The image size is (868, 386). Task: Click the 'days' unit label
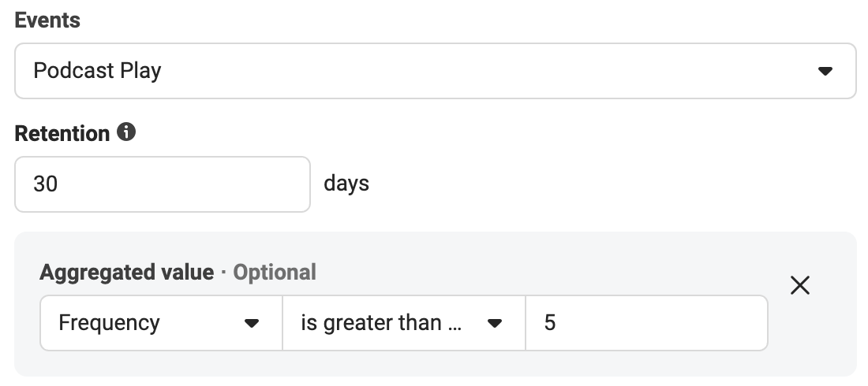tap(346, 183)
